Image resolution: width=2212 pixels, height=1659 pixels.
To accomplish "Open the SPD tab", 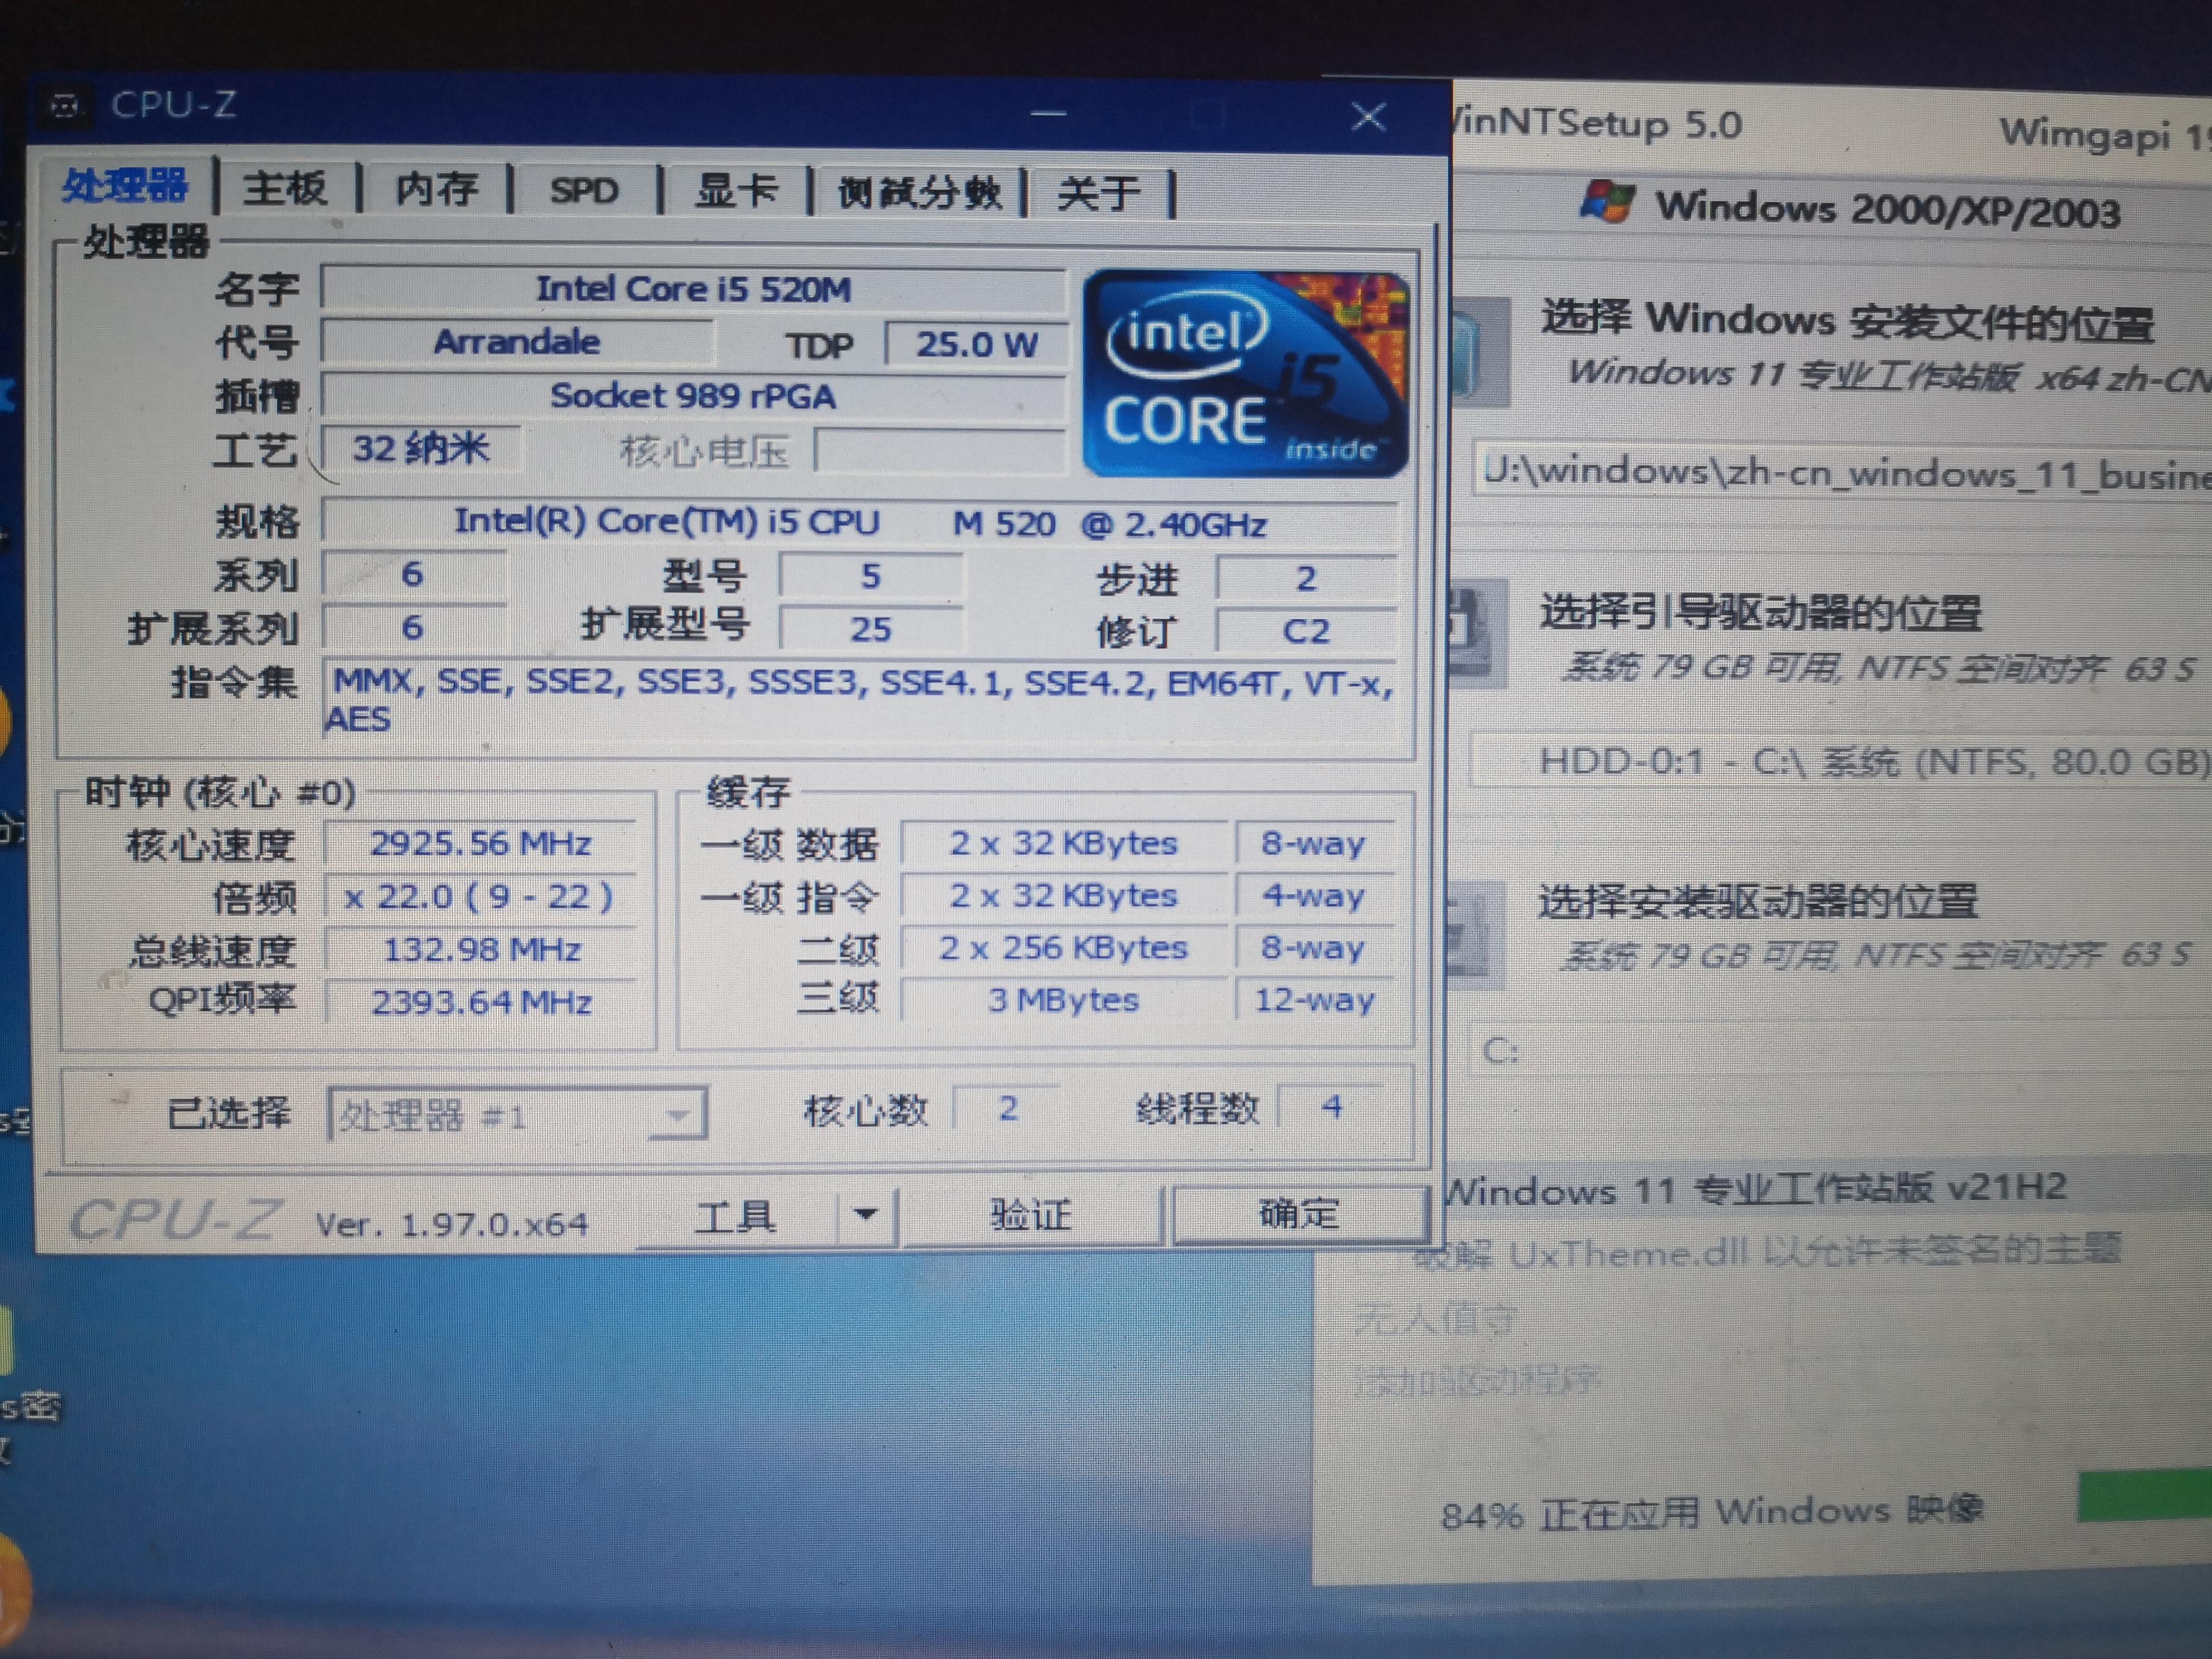I will coord(585,190).
